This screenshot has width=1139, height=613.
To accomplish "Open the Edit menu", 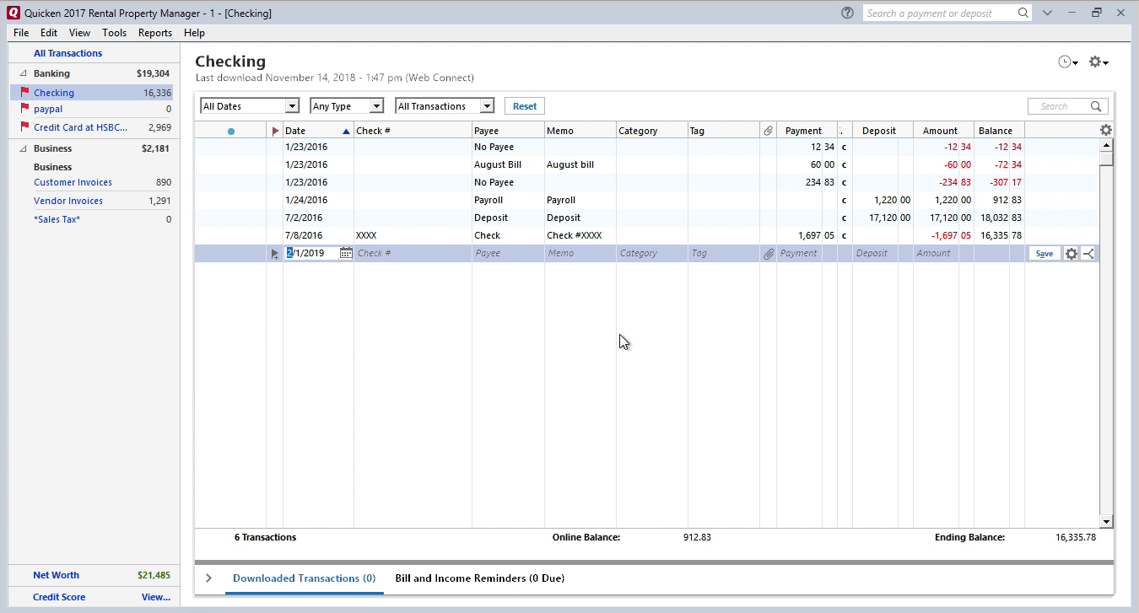I will (49, 33).
